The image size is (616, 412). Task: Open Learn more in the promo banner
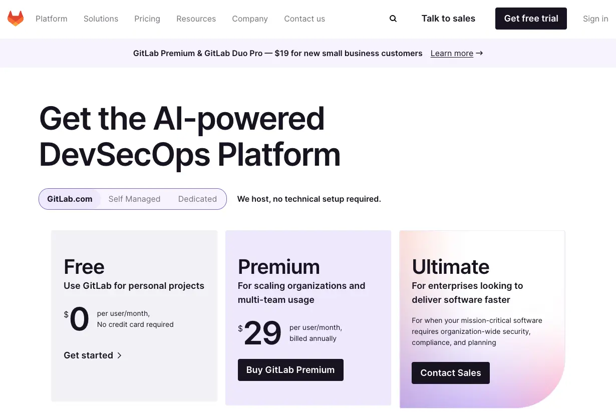coord(452,53)
